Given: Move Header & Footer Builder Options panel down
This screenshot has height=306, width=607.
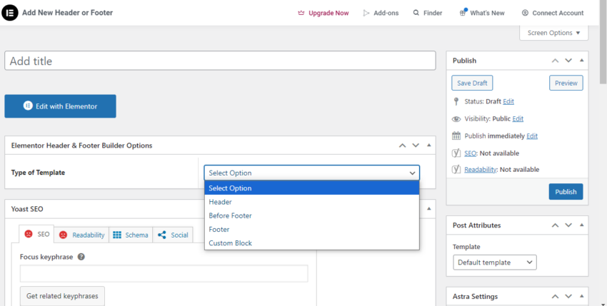Looking at the screenshot, I should (x=416, y=146).
